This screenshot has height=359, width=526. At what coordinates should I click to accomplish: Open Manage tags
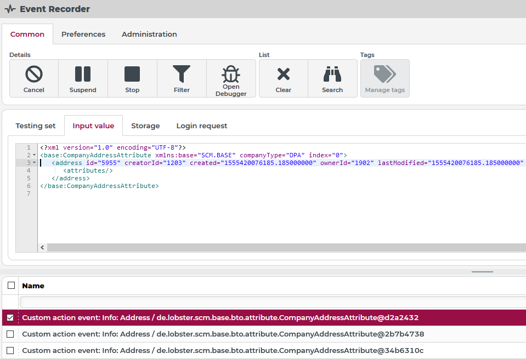pos(385,78)
